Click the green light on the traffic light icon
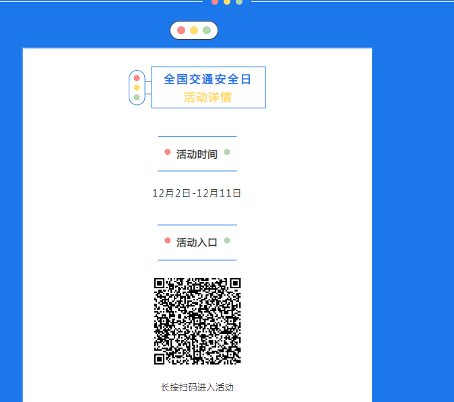Viewport: 454px width, 402px height. (x=137, y=98)
